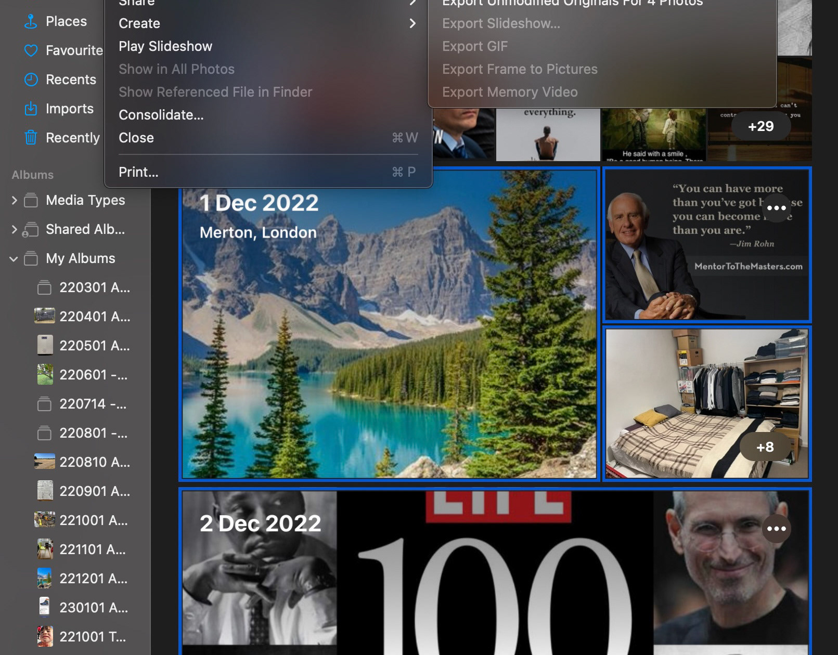Click the Recents clock icon
The width and height of the screenshot is (838, 655).
[31, 80]
